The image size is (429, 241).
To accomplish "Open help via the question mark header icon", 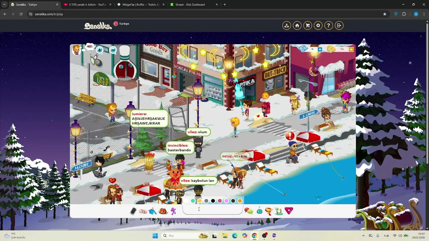I will tap(328, 25).
